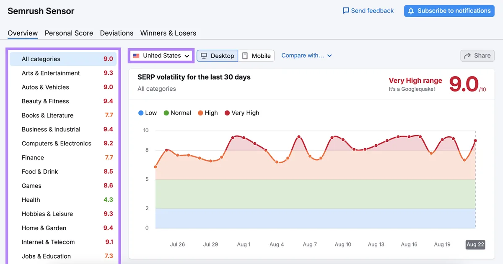Click the Games score 8.6 value

109,186
